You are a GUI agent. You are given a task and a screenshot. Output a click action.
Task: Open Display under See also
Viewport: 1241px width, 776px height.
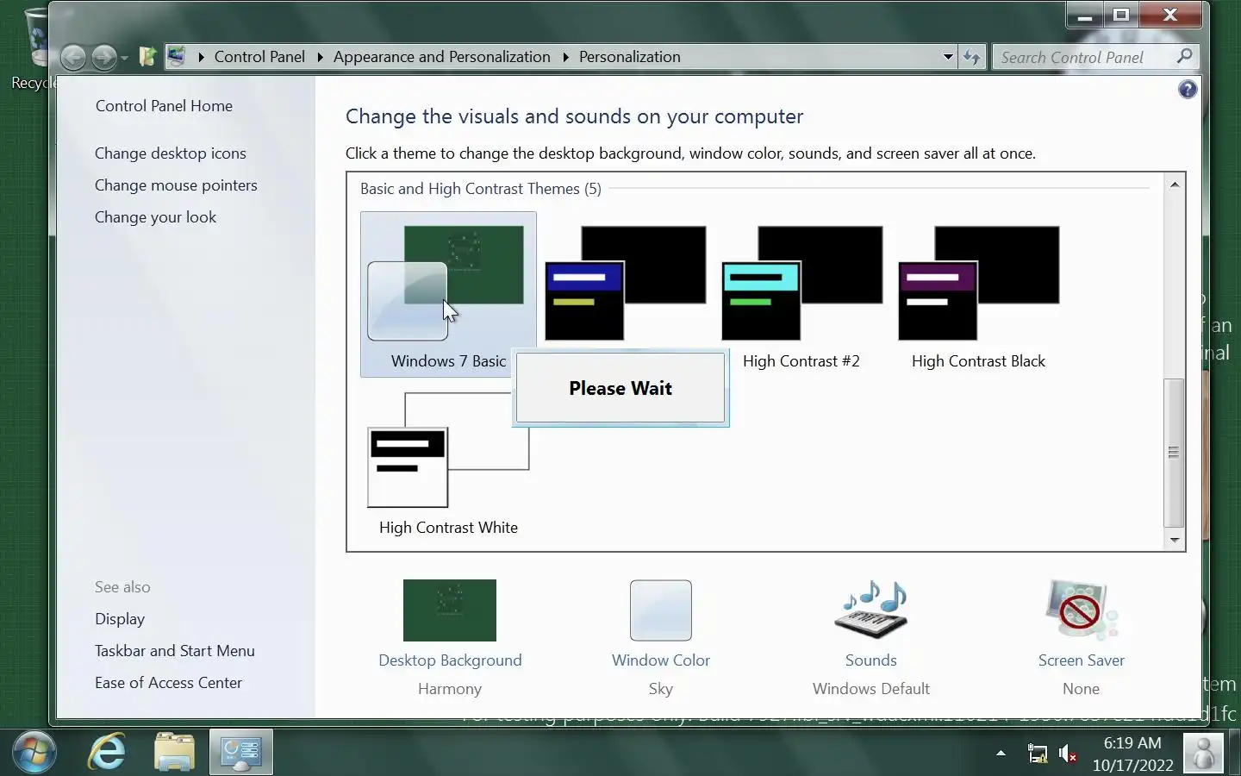tap(120, 619)
